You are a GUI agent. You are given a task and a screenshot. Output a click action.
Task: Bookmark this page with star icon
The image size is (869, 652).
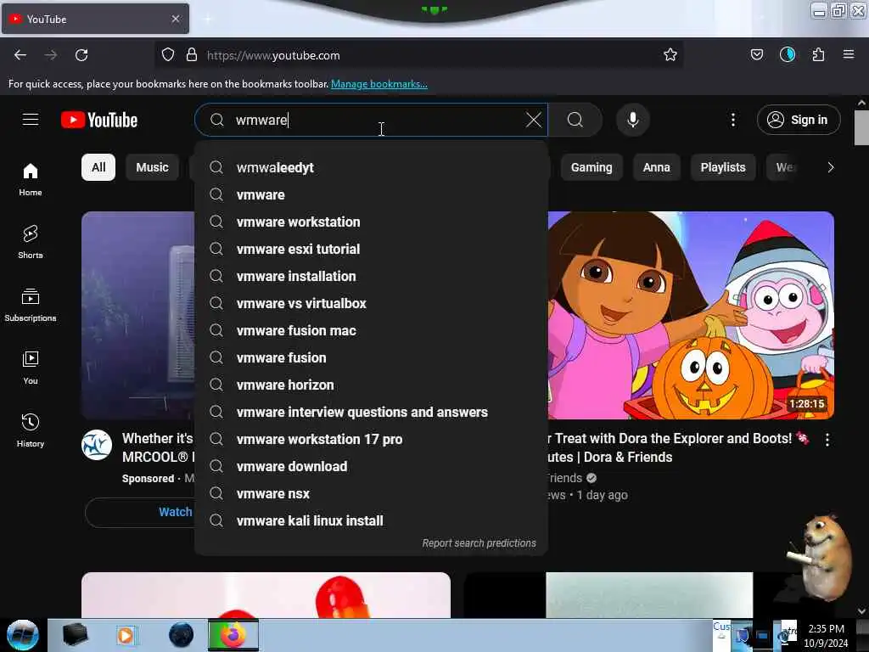pos(670,55)
